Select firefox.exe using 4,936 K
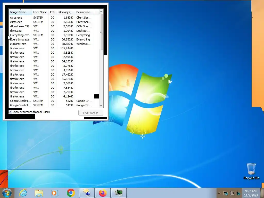The height and width of the screenshot is (198, 264). pyautogui.click(x=51, y=70)
